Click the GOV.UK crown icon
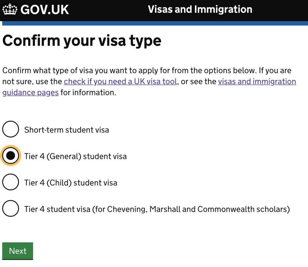The height and width of the screenshot is (267, 308). tap(9, 9)
